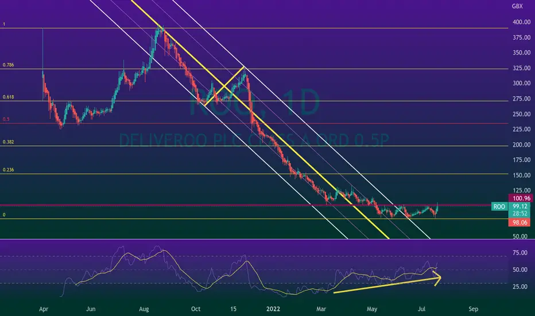This screenshot has width=535, height=316.
Task: Click the 98.06 red price tag
Action: click(520, 222)
